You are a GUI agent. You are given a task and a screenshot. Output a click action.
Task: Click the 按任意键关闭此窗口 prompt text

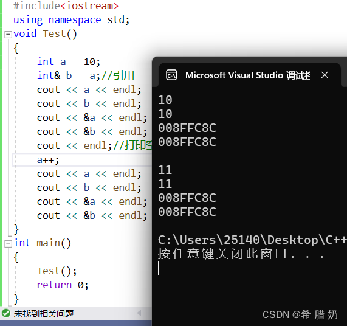click(x=222, y=254)
